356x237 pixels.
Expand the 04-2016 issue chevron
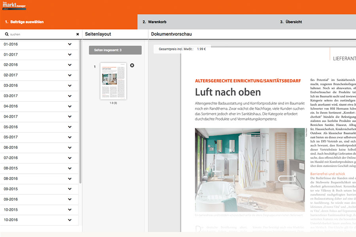[x=70, y=106]
